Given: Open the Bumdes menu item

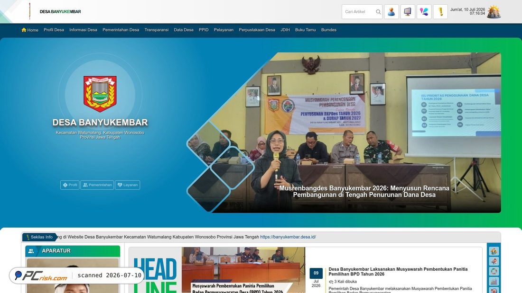Looking at the screenshot, I should point(328,30).
